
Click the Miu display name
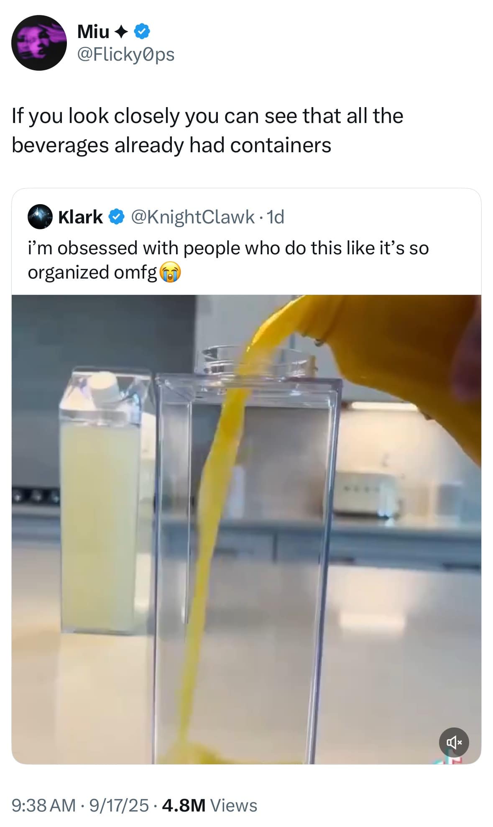(93, 31)
